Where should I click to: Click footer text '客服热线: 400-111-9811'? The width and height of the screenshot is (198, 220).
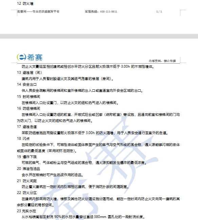(101, 12)
